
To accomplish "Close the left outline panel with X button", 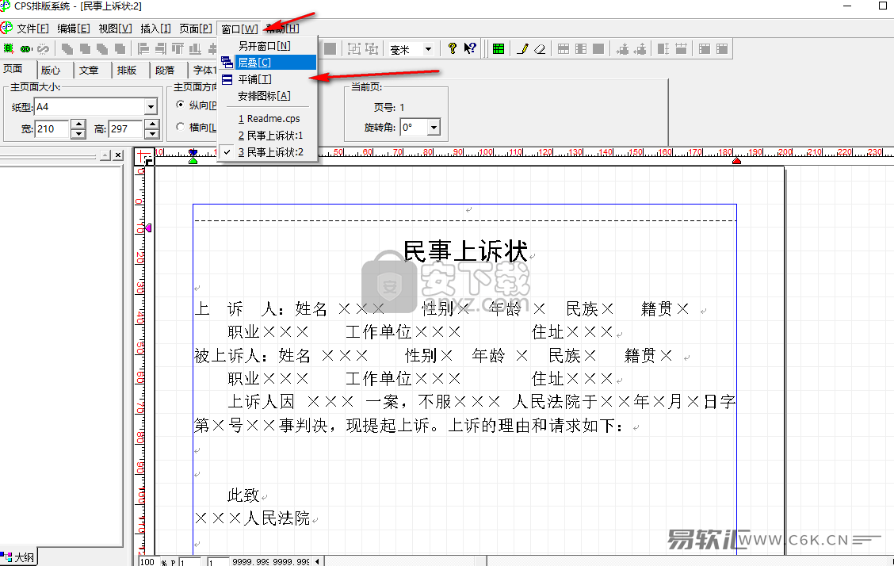I will 118,155.
